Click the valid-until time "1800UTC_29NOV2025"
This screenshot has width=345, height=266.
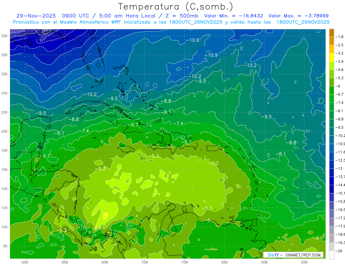(x=303, y=22)
